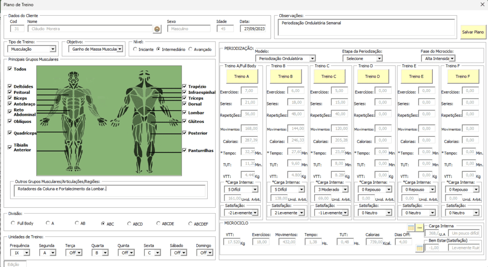Toggle the Panturrilhas checkbox
The height and width of the screenshot is (267, 488).
click(x=184, y=150)
